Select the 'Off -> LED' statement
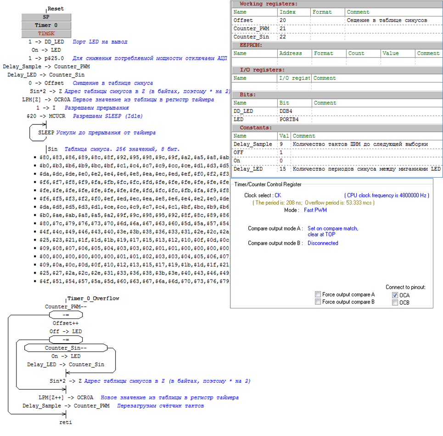Image resolution: width=443 pixels, height=436 pixels. click(66, 331)
